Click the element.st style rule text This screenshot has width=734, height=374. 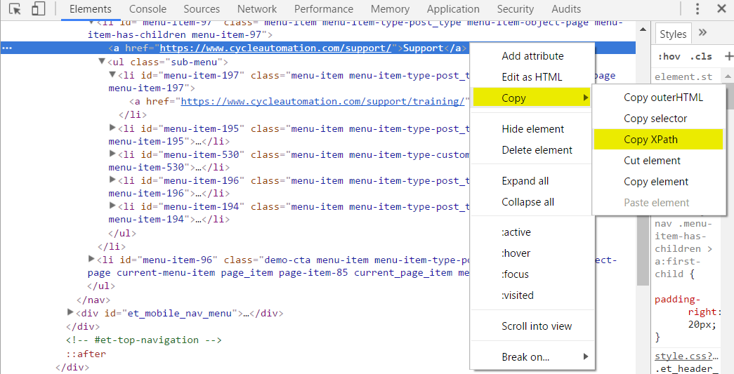pos(683,76)
